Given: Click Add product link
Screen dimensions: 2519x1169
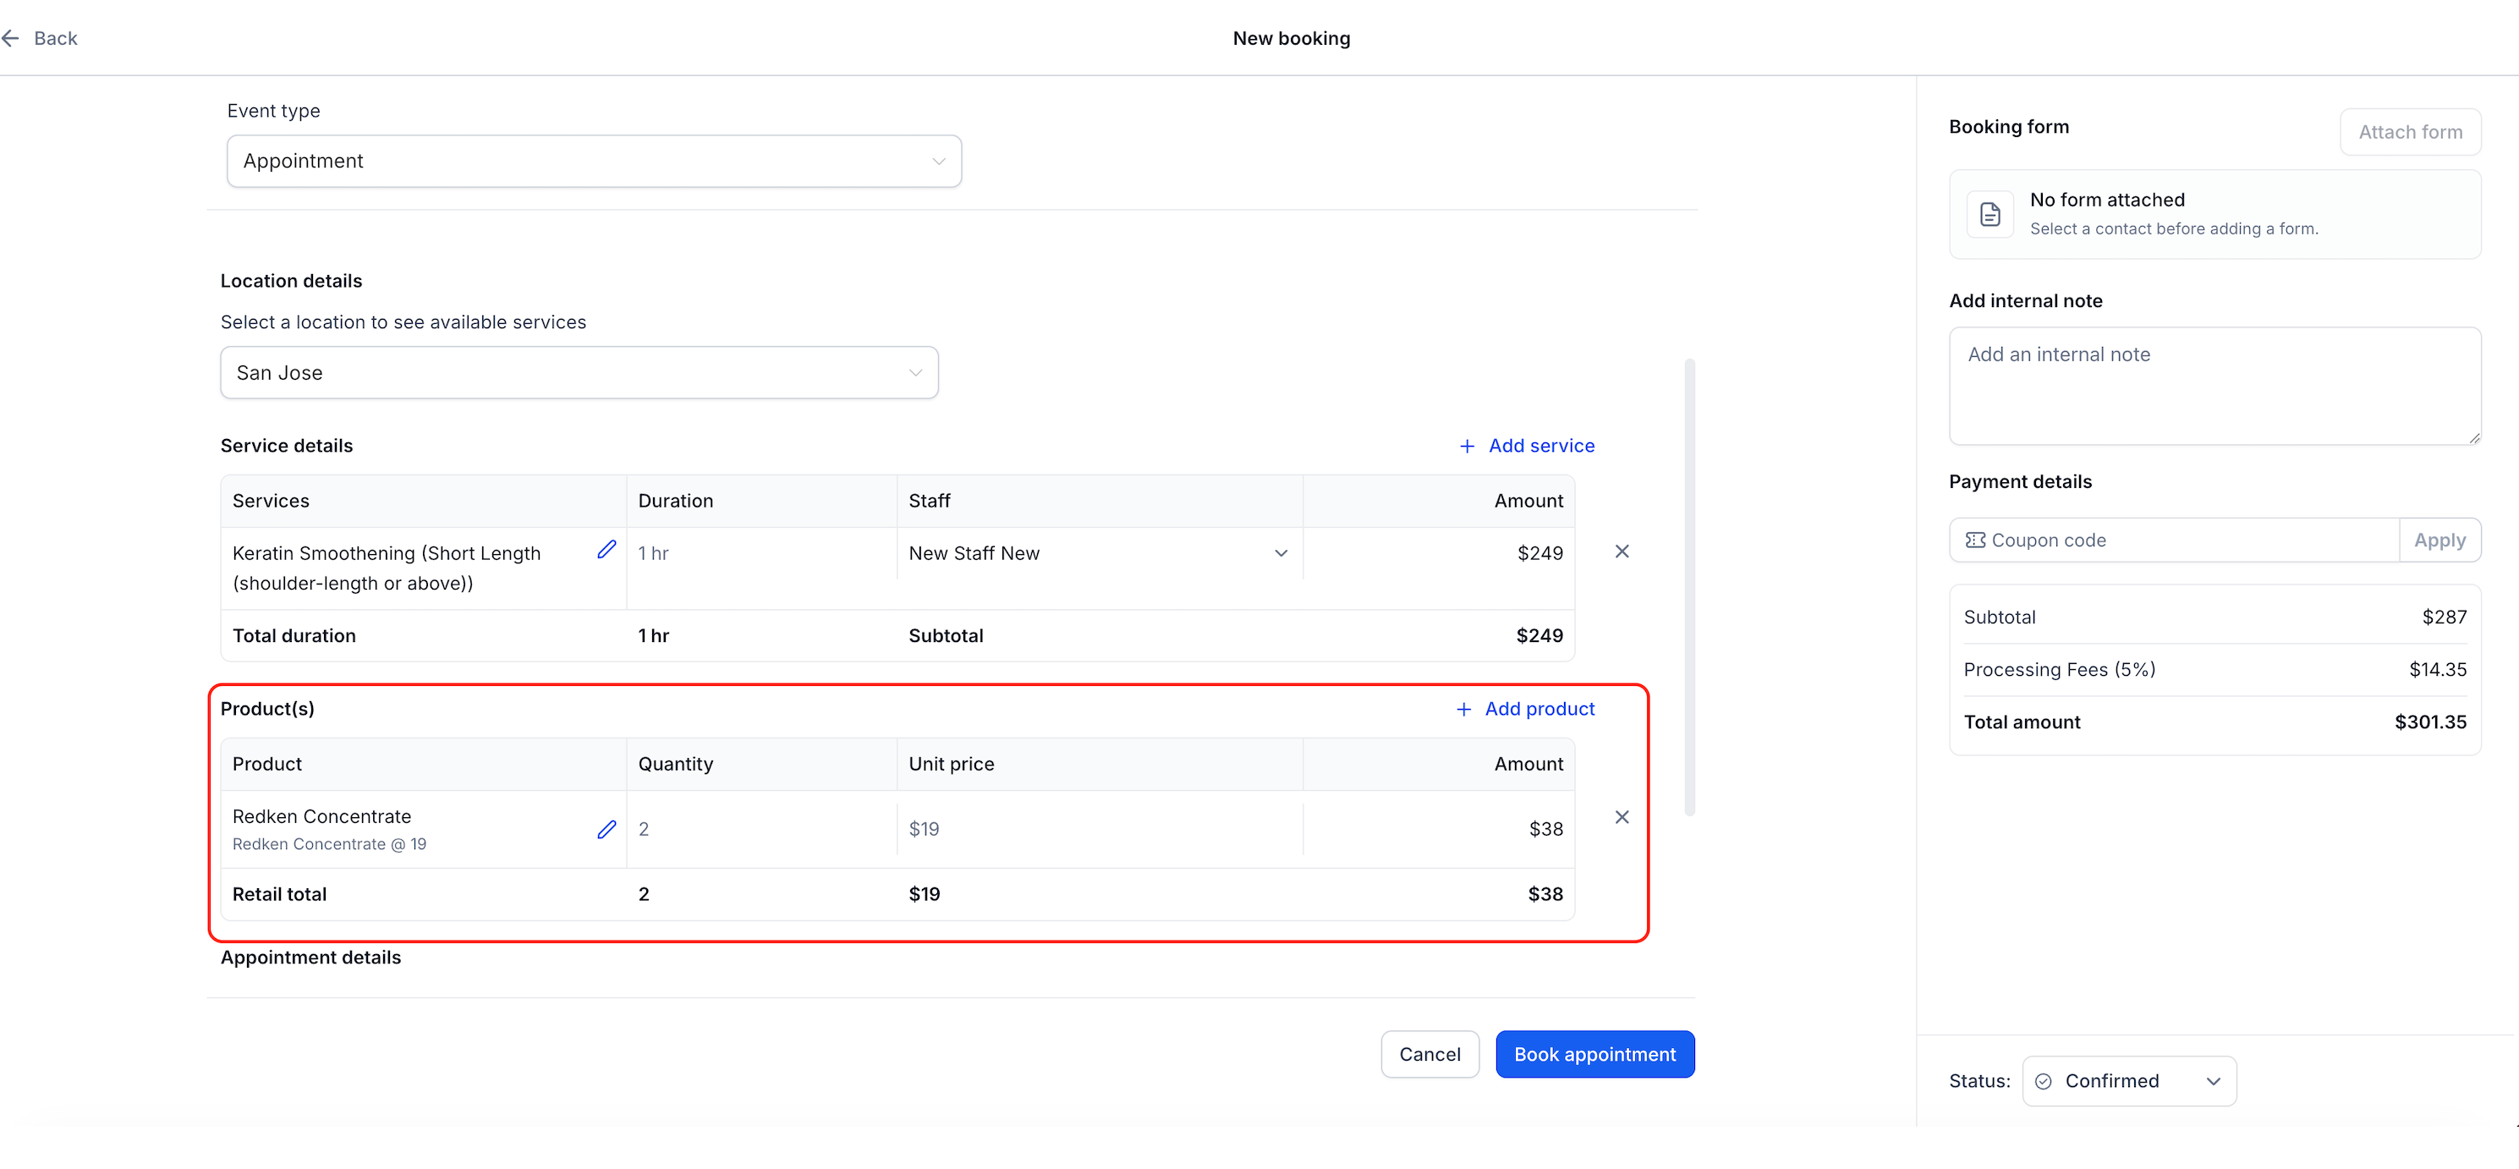Looking at the screenshot, I should [1524, 709].
